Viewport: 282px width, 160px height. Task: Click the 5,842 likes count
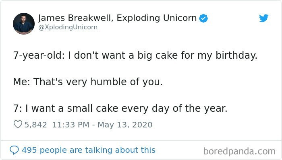pos(35,125)
